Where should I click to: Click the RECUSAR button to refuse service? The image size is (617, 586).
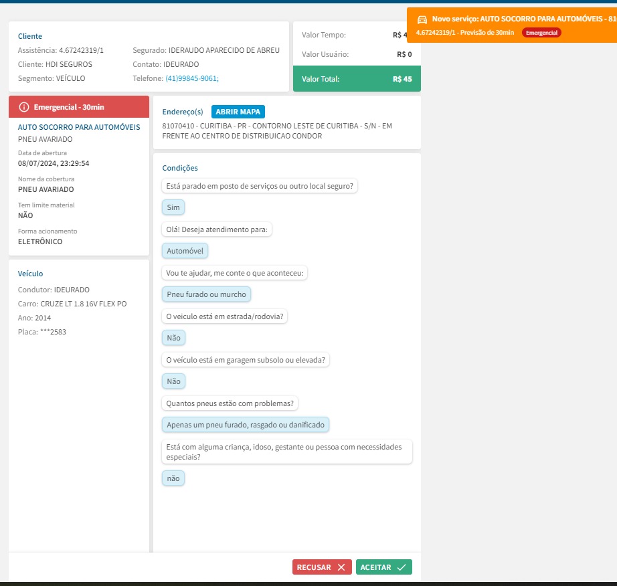(x=322, y=567)
